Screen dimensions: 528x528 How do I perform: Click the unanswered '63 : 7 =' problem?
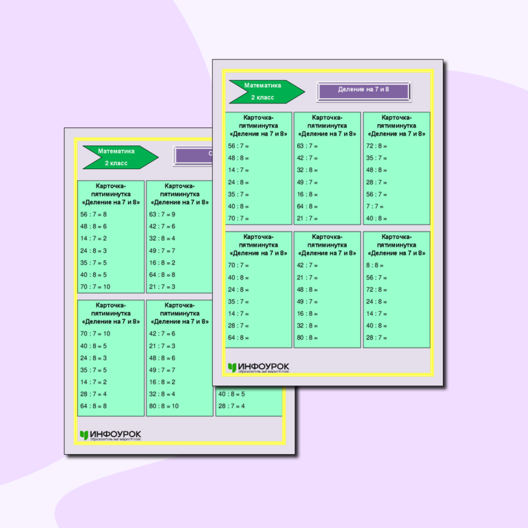pos(306,146)
